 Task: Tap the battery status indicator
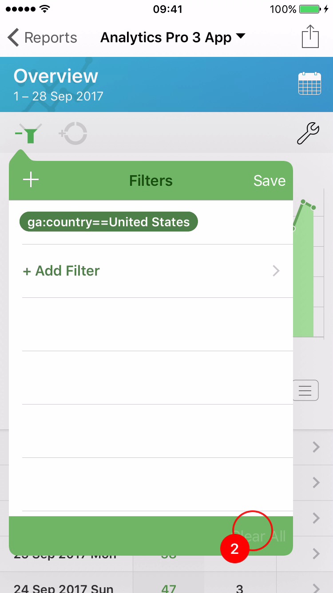click(x=309, y=9)
